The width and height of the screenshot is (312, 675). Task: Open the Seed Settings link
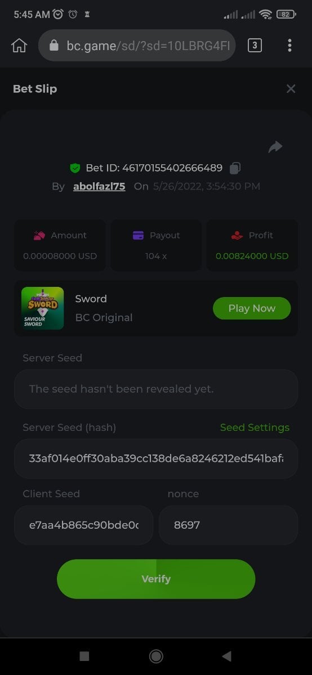pyautogui.click(x=255, y=427)
